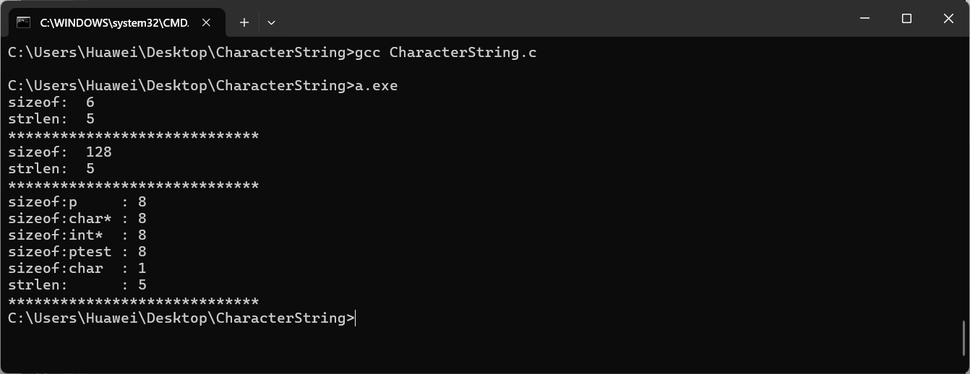Click the a.exe command text
The width and height of the screenshot is (970, 374).
click(x=377, y=86)
